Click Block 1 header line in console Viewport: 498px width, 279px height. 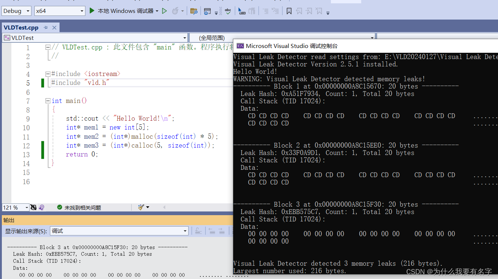tap(346, 86)
